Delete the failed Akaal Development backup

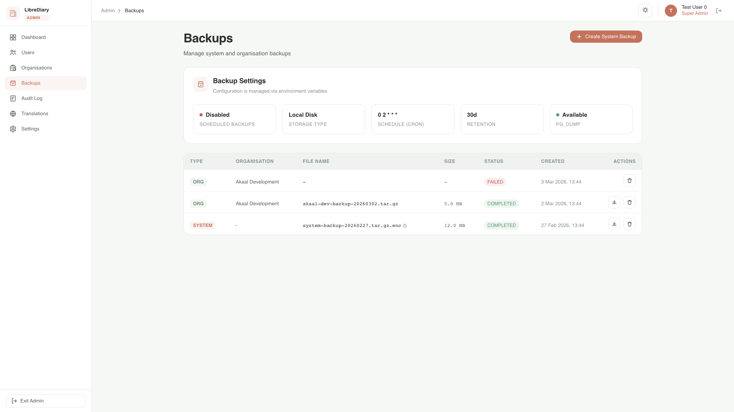pos(630,180)
